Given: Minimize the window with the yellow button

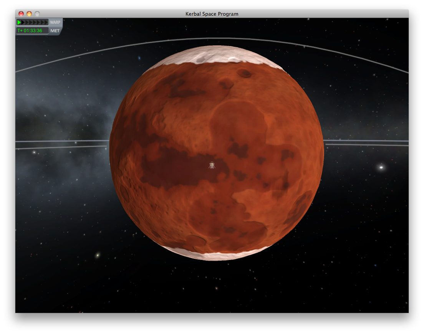Looking at the screenshot, I should coord(29,14).
